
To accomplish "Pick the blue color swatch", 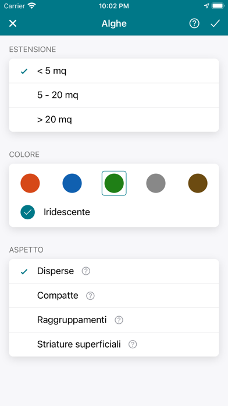I will tap(72, 183).
